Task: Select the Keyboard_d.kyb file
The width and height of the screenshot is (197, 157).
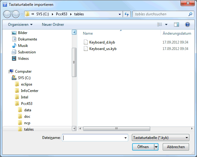Action: pyautogui.click(x=102, y=42)
